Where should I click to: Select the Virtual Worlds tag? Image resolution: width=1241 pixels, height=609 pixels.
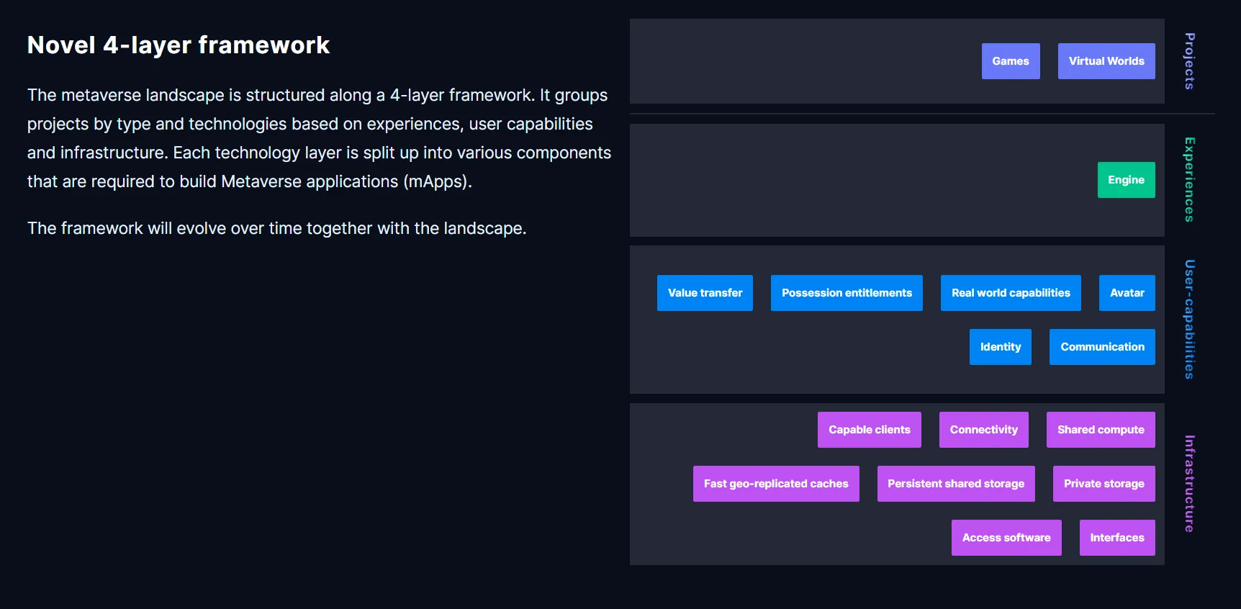click(x=1106, y=61)
